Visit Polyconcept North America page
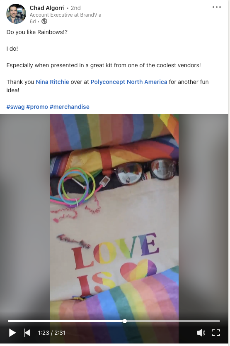230x346 pixels. coord(129,82)
